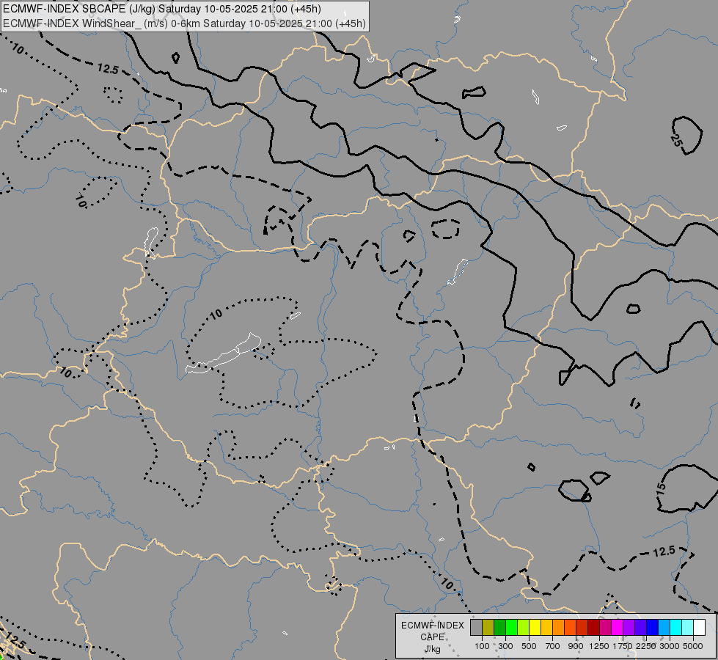The width and height of the screenshot is (718, 660).
Task: Click the "3000" legend tick label
Action: click(x=670, y=646)
